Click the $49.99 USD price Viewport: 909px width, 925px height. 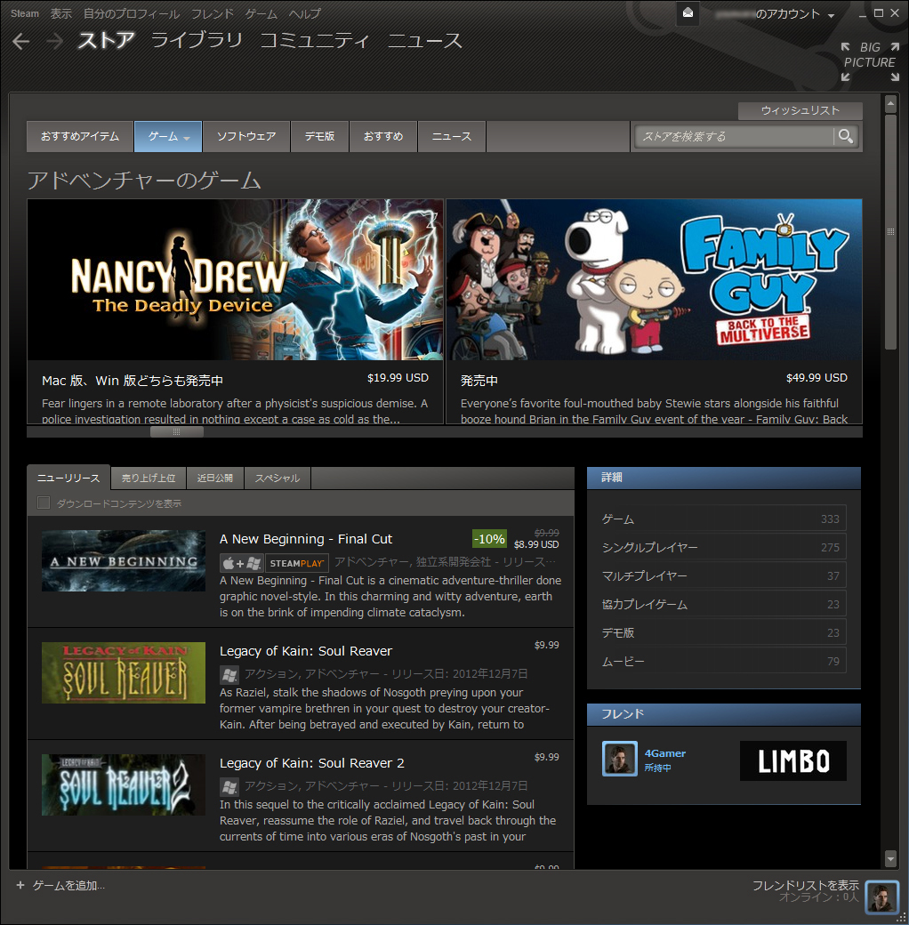tap(816, 377)
